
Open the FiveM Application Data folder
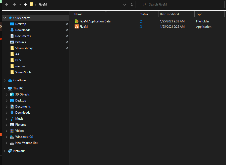point(95,21)
